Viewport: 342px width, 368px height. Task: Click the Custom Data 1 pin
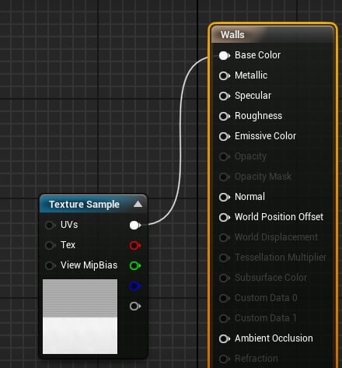point(225,318)
